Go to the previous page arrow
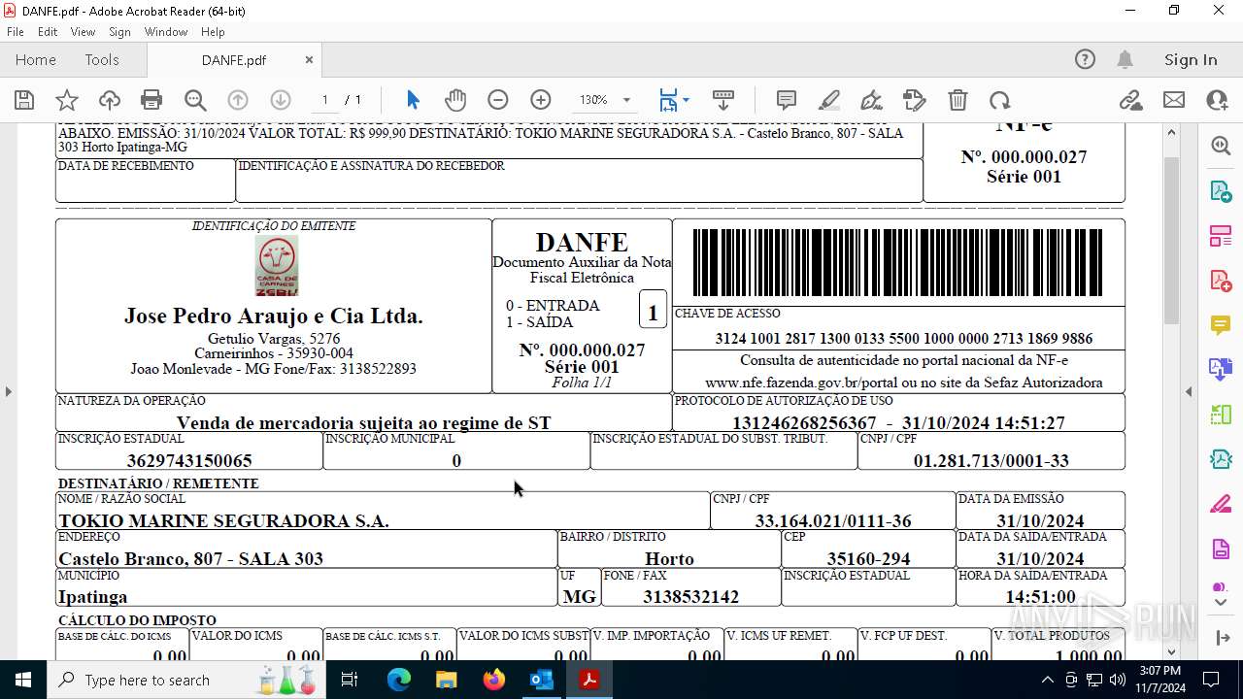This screenshot has width=1243, height=699. pyautogui.click(x=238, y=100)
